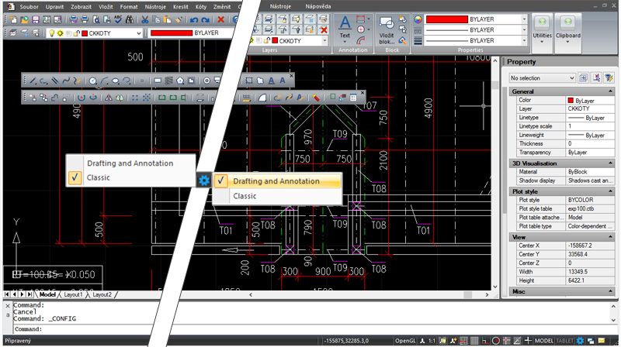Image resolution: width=621 pixels, height=347 pixels.
Task: Click the red ByLayer Color swatch in Property
Action: pos(571,101)
